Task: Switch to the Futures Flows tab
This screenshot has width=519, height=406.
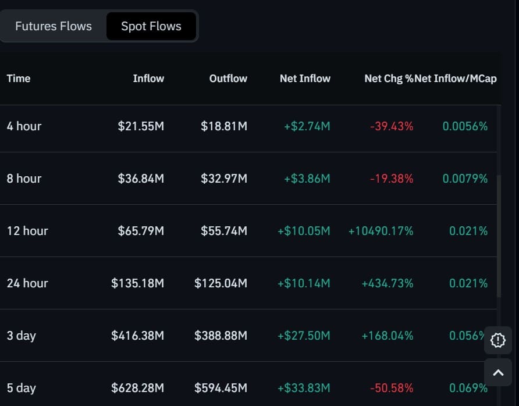Action: tap(54, 26)
